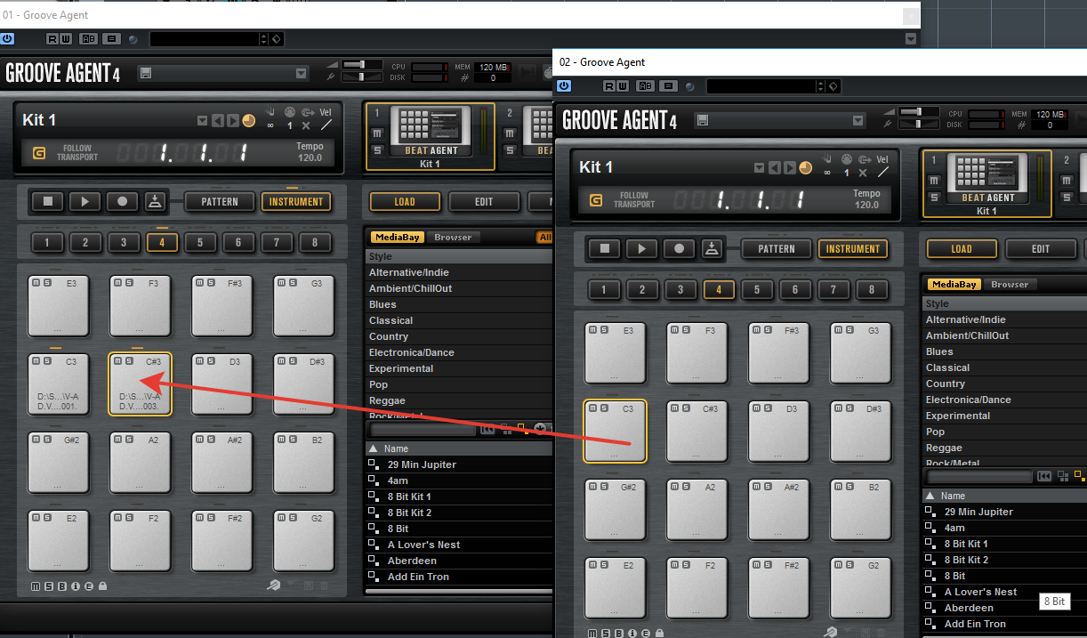Enable Read automation (R) in 02 window
Screen dimensions: 1087x638
point(609,86)
